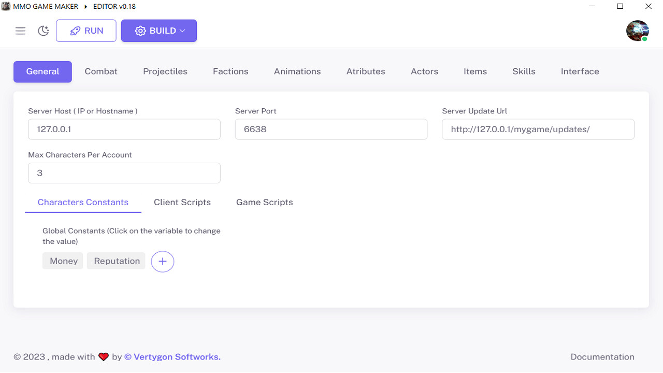The height and width of the screenshot is (373, 663).
Task: Open the Vertygon Softworks link
Action: tap(172, 356)
